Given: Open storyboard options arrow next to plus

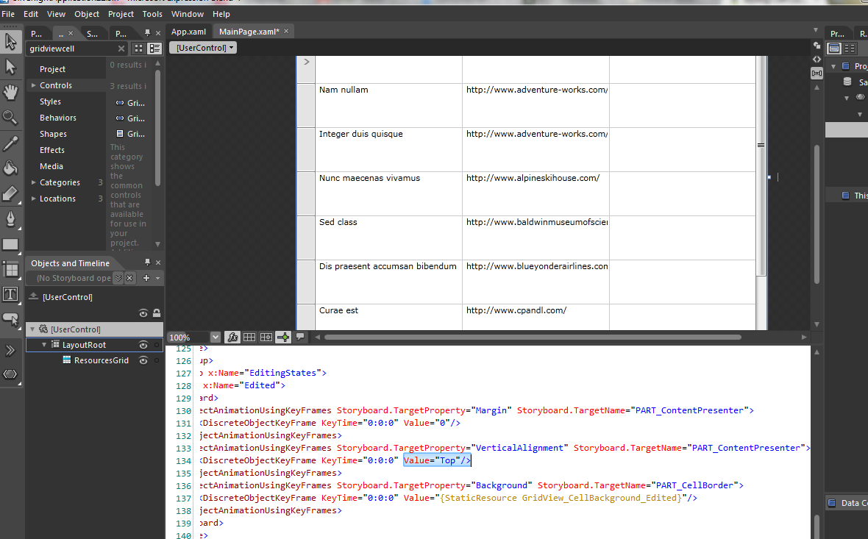Looking at the screenshot, I should point(157,278).
